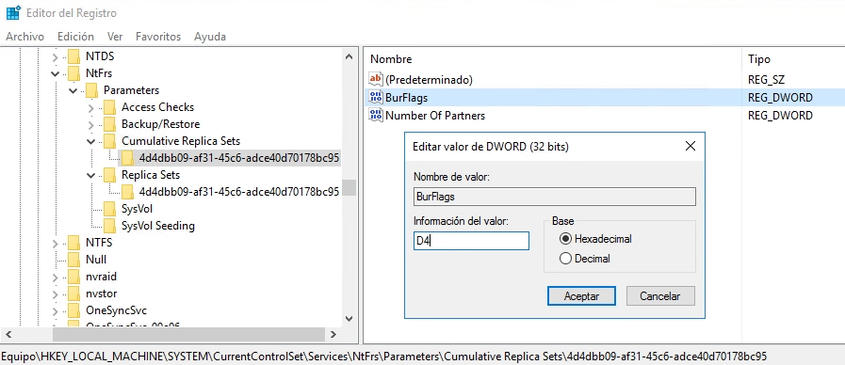Click the NTFS folder icon

[x=73, y=243]
